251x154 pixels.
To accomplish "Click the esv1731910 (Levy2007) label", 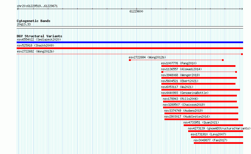I will (208, 134).
